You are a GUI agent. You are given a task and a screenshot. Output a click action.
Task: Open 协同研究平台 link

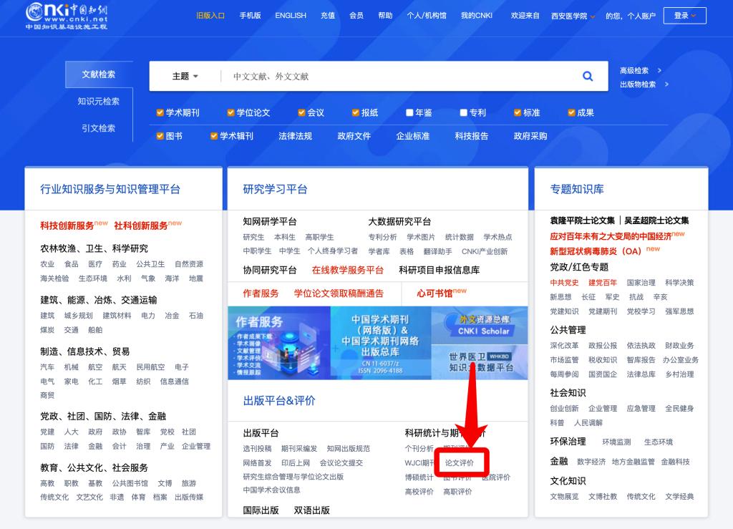pos(270,270)
